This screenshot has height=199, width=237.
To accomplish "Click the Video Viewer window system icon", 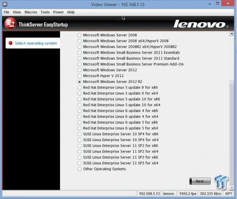I will point(5,4).
